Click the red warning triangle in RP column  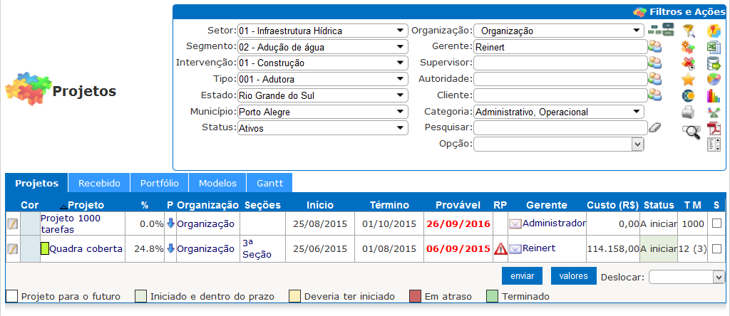[x=501, y=249]
